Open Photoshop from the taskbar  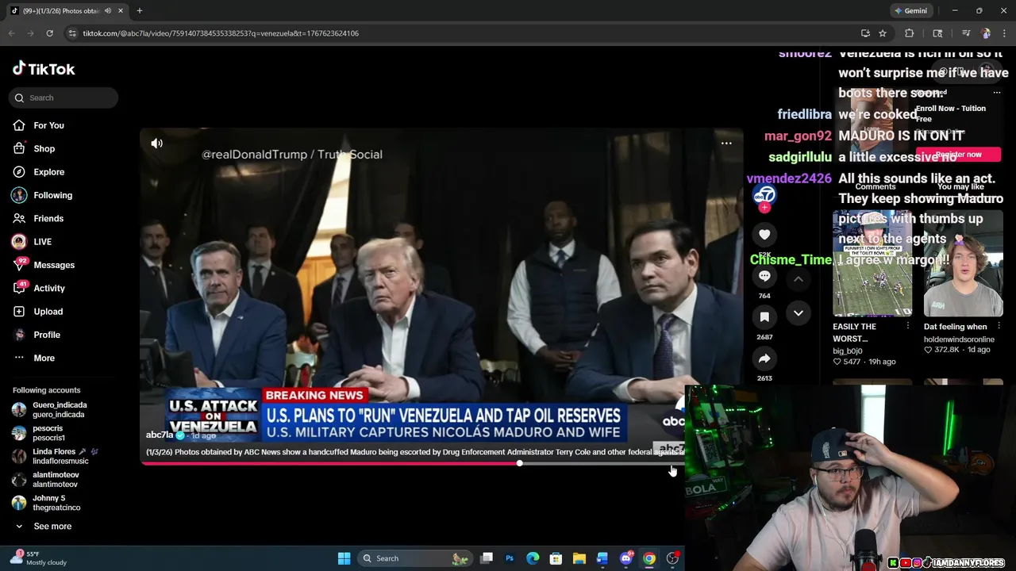(510, 558)
